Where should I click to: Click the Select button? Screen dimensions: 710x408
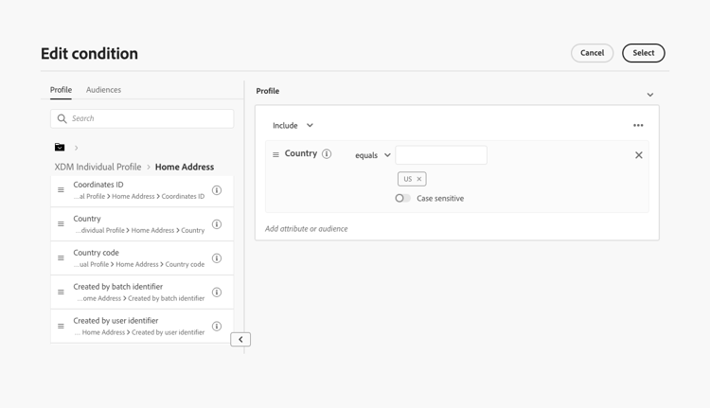643,53
